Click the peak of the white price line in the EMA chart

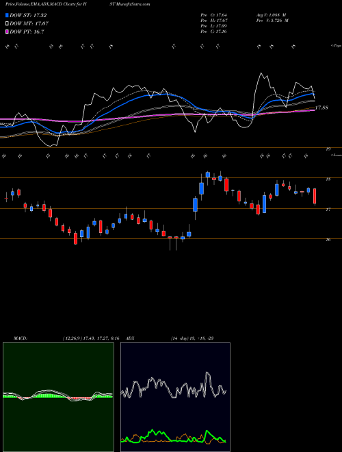click(261, 73)
